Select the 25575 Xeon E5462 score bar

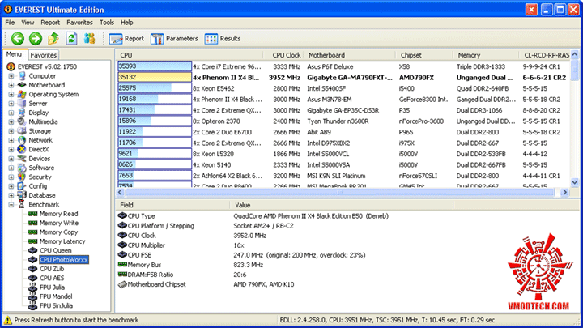click(x=155, y=88)
